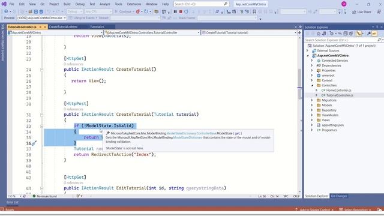Image resolution: width=384 pixels, height=216 pixels.
Task: Click the Solution Explorer search magnifier icon
Action: coord(379,40)
